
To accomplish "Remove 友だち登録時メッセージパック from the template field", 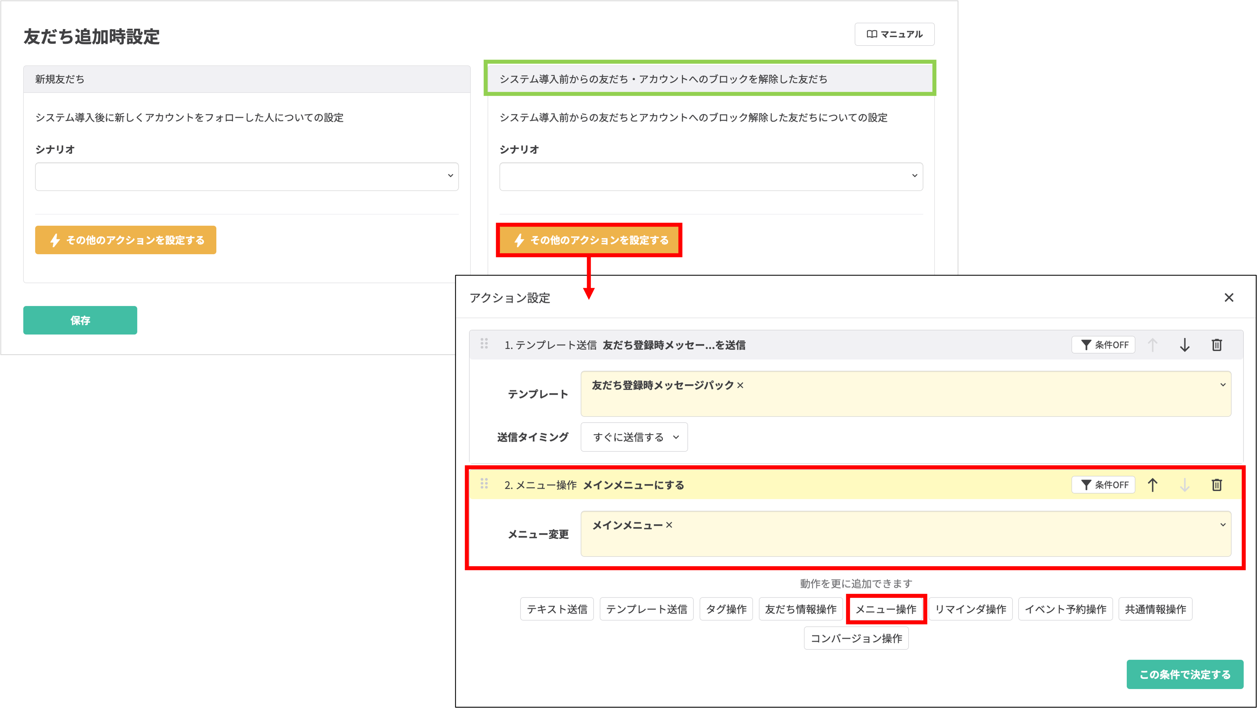I will tap(741, 385).
